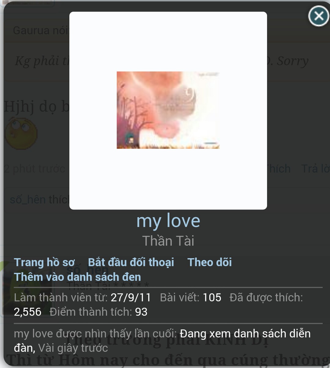Click the số_hên thích likes line
Image resolution: width=330 pixels, height=368 pixels.
pyautogui.click(x=40, y=199)
